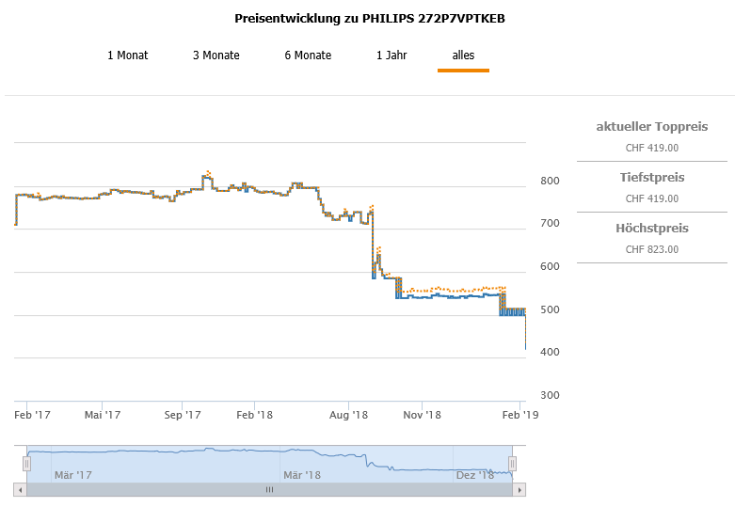Click the CHF 823.00 highest price value
Image resolution: width=735 pixels, height=507 pixels.
[x=651, y=249]
